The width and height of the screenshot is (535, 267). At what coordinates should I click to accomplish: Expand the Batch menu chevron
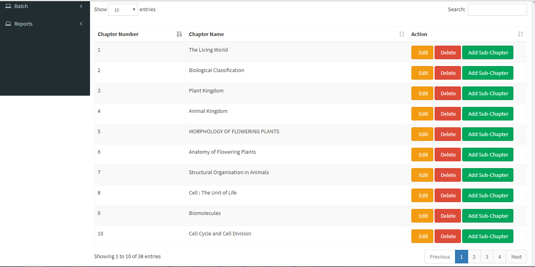coord(81,6)
